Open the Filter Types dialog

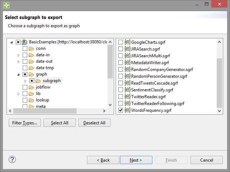(x=24, y=123)
